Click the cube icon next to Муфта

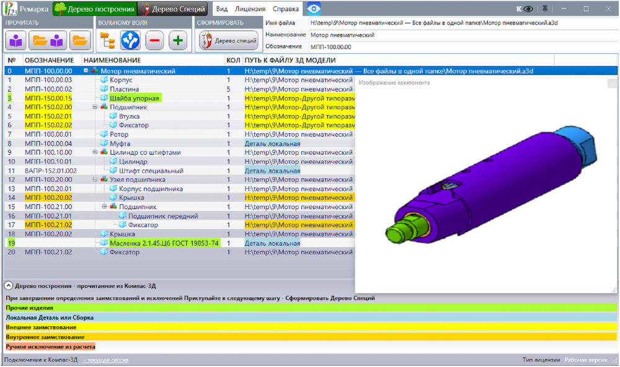[104, 143]
